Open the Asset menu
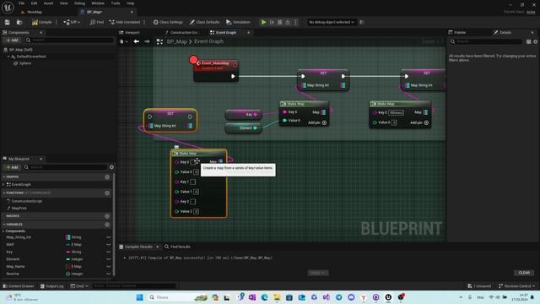Screen dimensions: 540x304 click(x=48, y=3)
